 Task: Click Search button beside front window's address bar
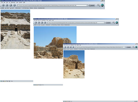tap(129, 47)
